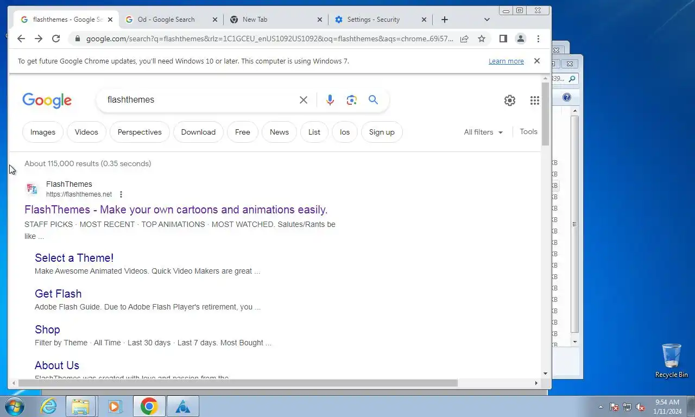The width and height of the screenshot is (695, 417).
Task: Open the tab search dropdown
Action: 486,20
